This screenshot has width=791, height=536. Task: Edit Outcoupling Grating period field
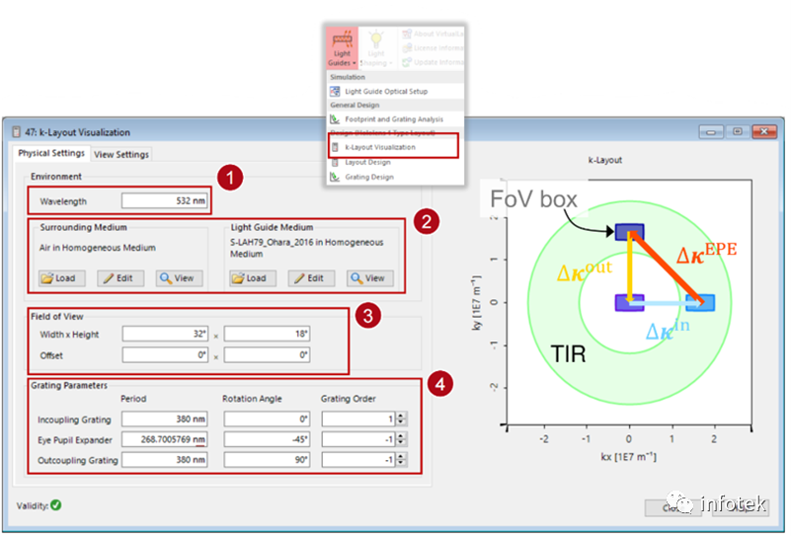click(x=165, y=460)
